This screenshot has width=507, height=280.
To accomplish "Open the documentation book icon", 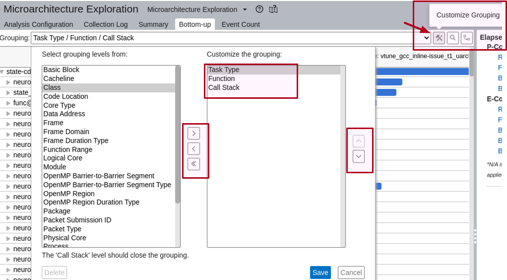I will tap(273, 9).
